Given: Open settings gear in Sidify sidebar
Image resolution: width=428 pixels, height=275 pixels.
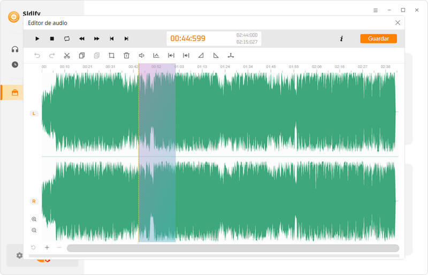Looking at the screenshot, I should pos(19,256).
